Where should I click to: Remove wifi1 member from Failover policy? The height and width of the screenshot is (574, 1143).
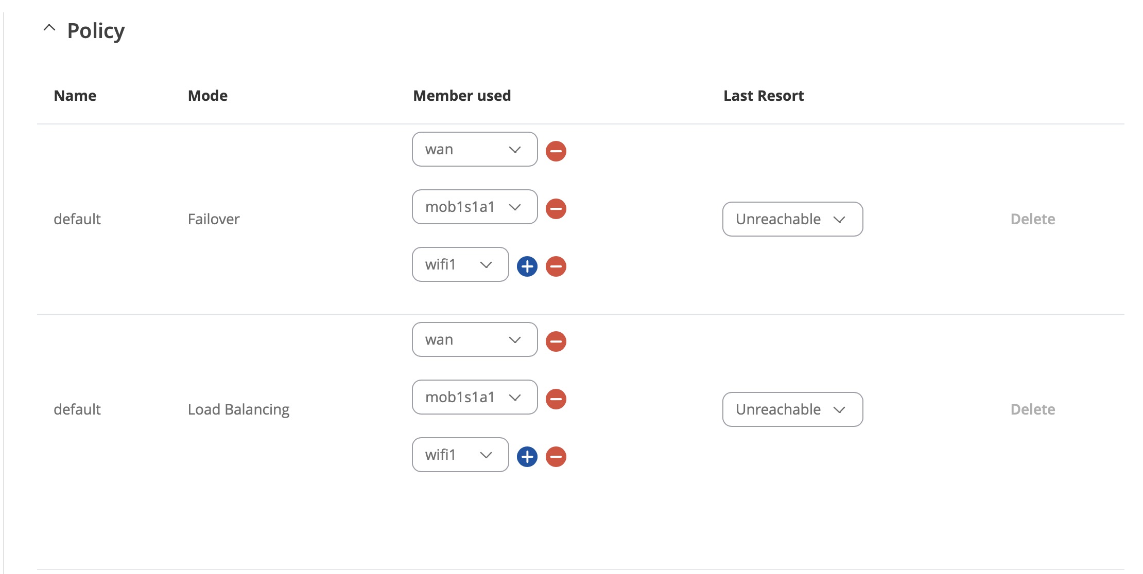pyautogui.click(x=556, y=266)
